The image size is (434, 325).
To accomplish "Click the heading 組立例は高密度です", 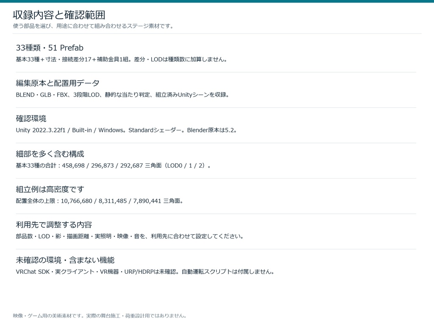I will click(50, 189).
